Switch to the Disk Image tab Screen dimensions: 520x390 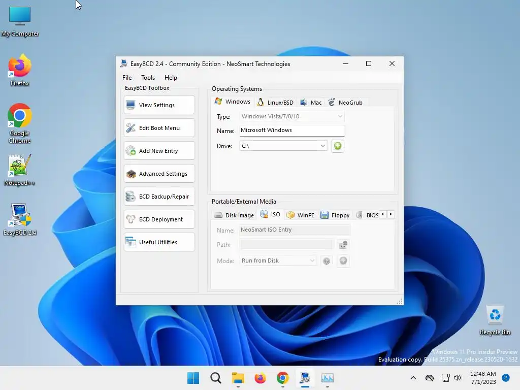[x=234, y=215]
